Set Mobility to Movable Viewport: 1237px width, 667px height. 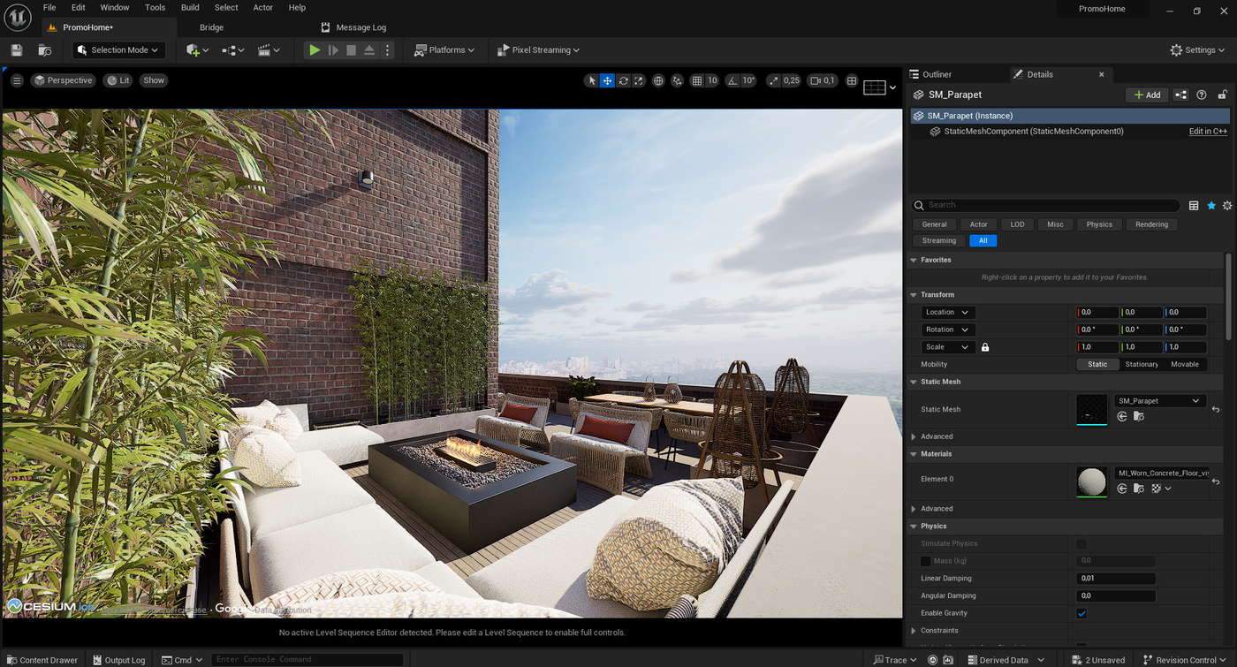point(1185,364)
